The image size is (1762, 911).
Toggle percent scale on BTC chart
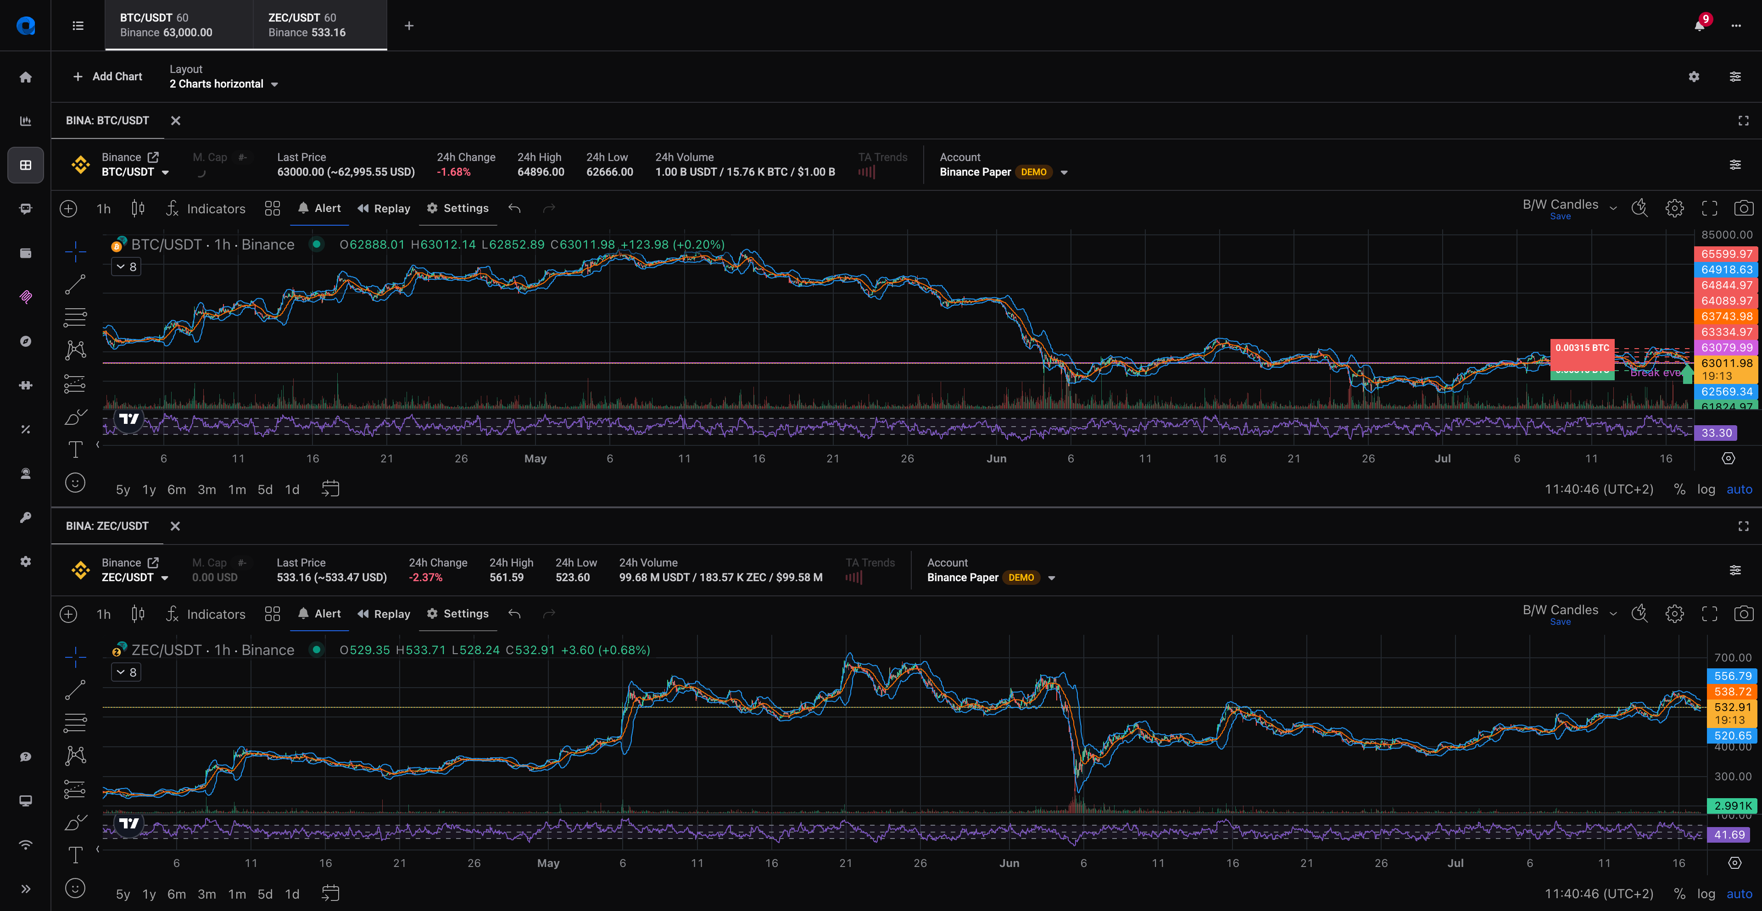(x=1679, y=489)
